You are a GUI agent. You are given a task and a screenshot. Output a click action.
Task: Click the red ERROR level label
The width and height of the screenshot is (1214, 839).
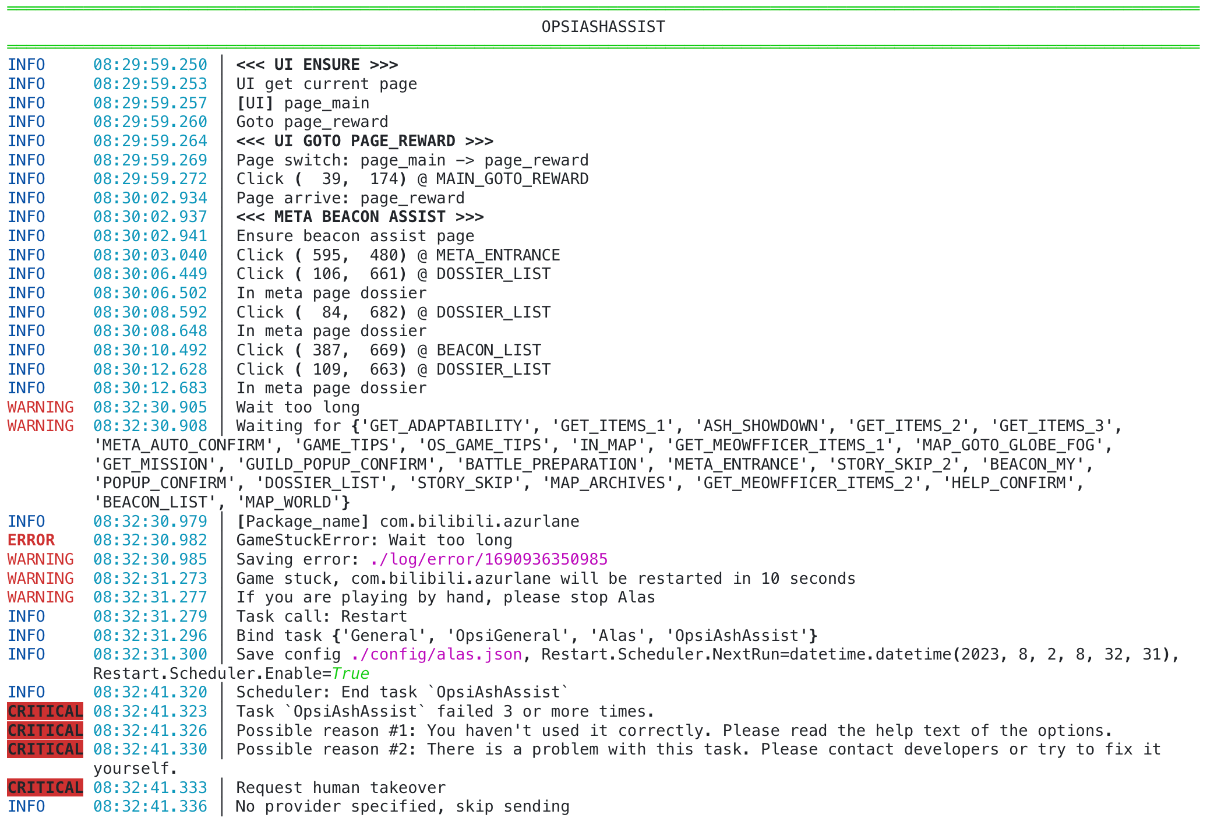[x=31, y=540]
